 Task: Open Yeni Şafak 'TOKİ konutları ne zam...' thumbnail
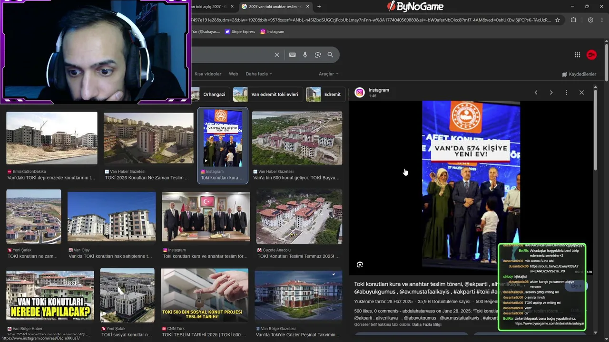[34, 217]
